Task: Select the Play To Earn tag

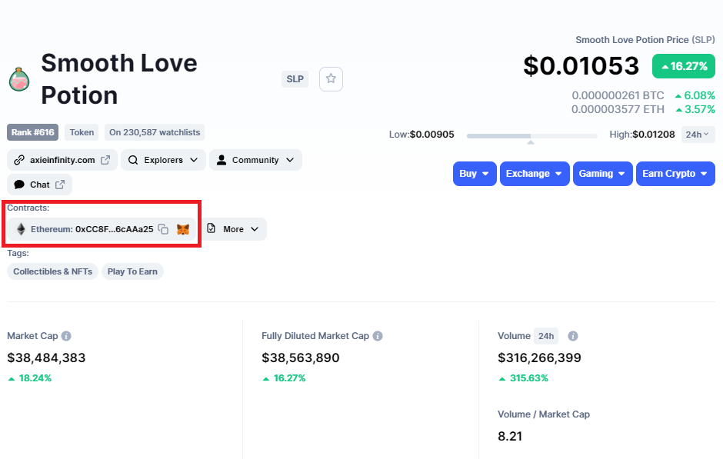Action: click(132, 271)
